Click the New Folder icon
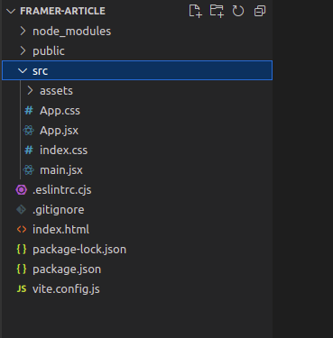Viewport: 333px width, 338px height. point(217,11)
